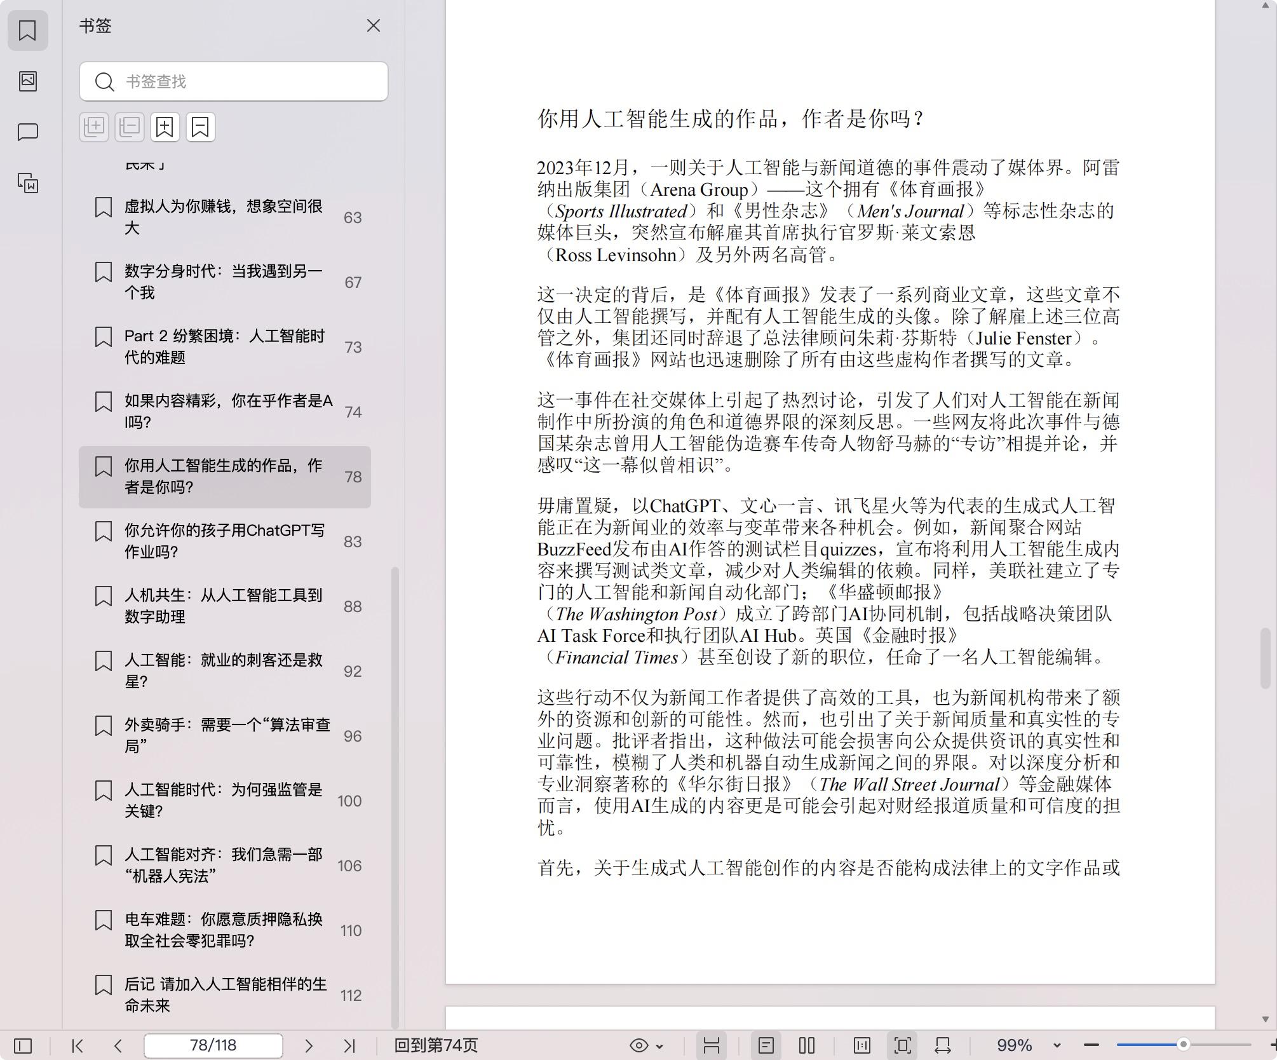Close the bookmarks panel

click(374, 25)
